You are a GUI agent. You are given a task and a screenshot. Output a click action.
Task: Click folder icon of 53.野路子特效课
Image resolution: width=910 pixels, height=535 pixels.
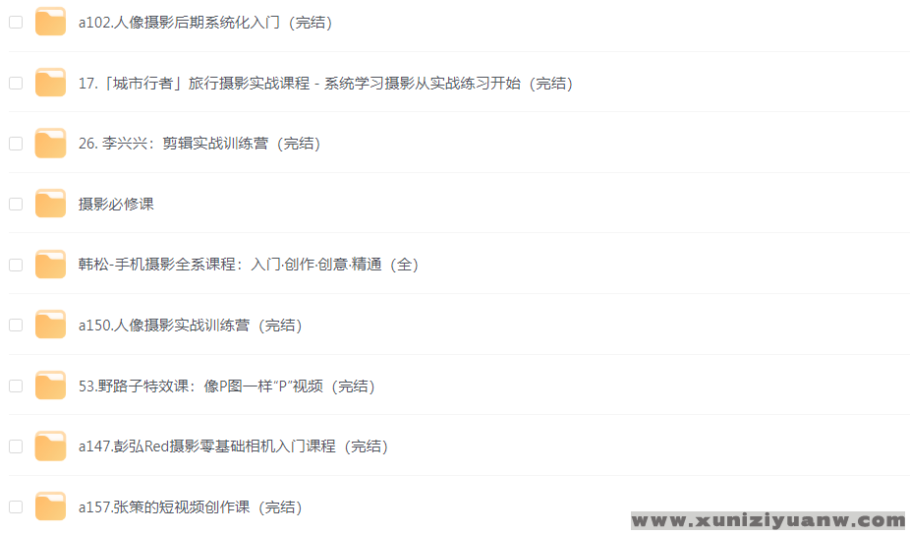[x=50, y=386]
